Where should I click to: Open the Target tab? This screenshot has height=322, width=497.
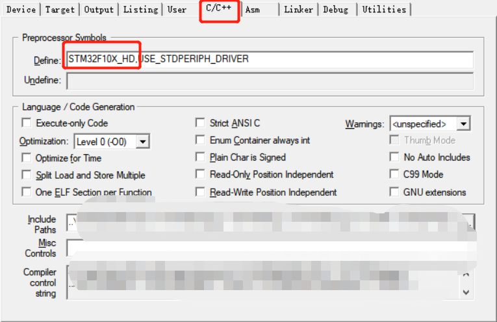[60, 10]
